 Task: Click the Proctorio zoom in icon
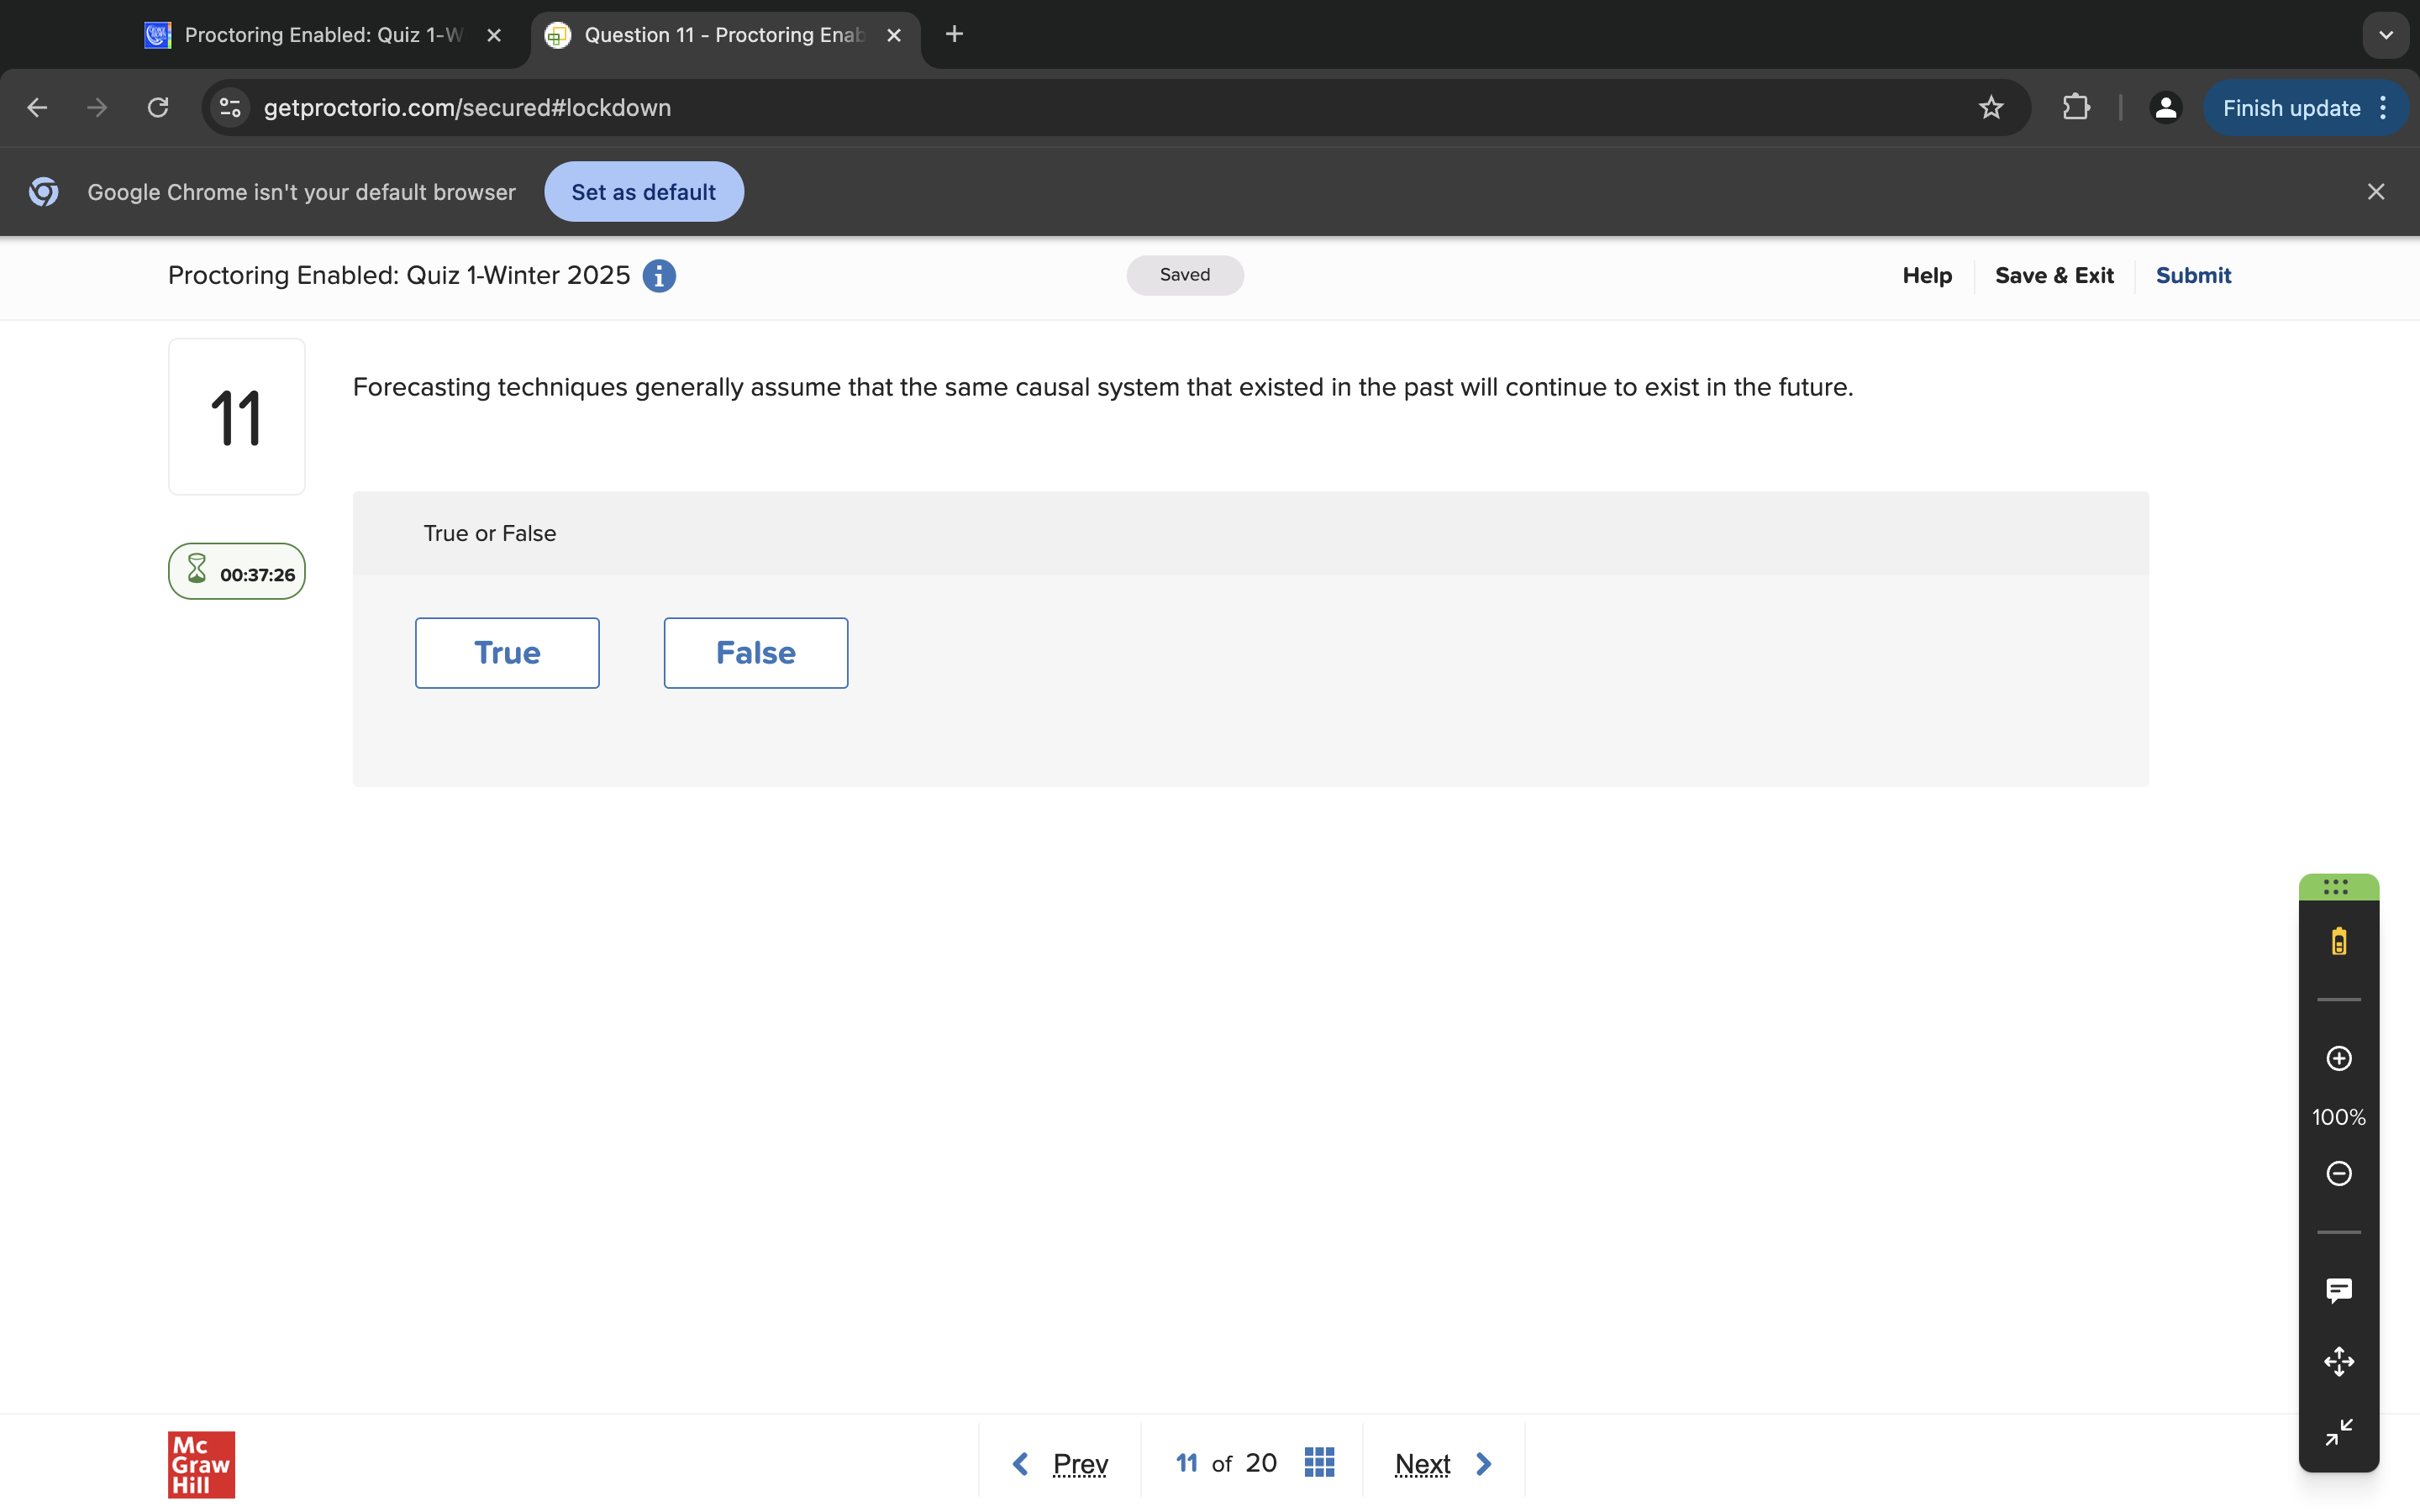click(2338, 1058)
